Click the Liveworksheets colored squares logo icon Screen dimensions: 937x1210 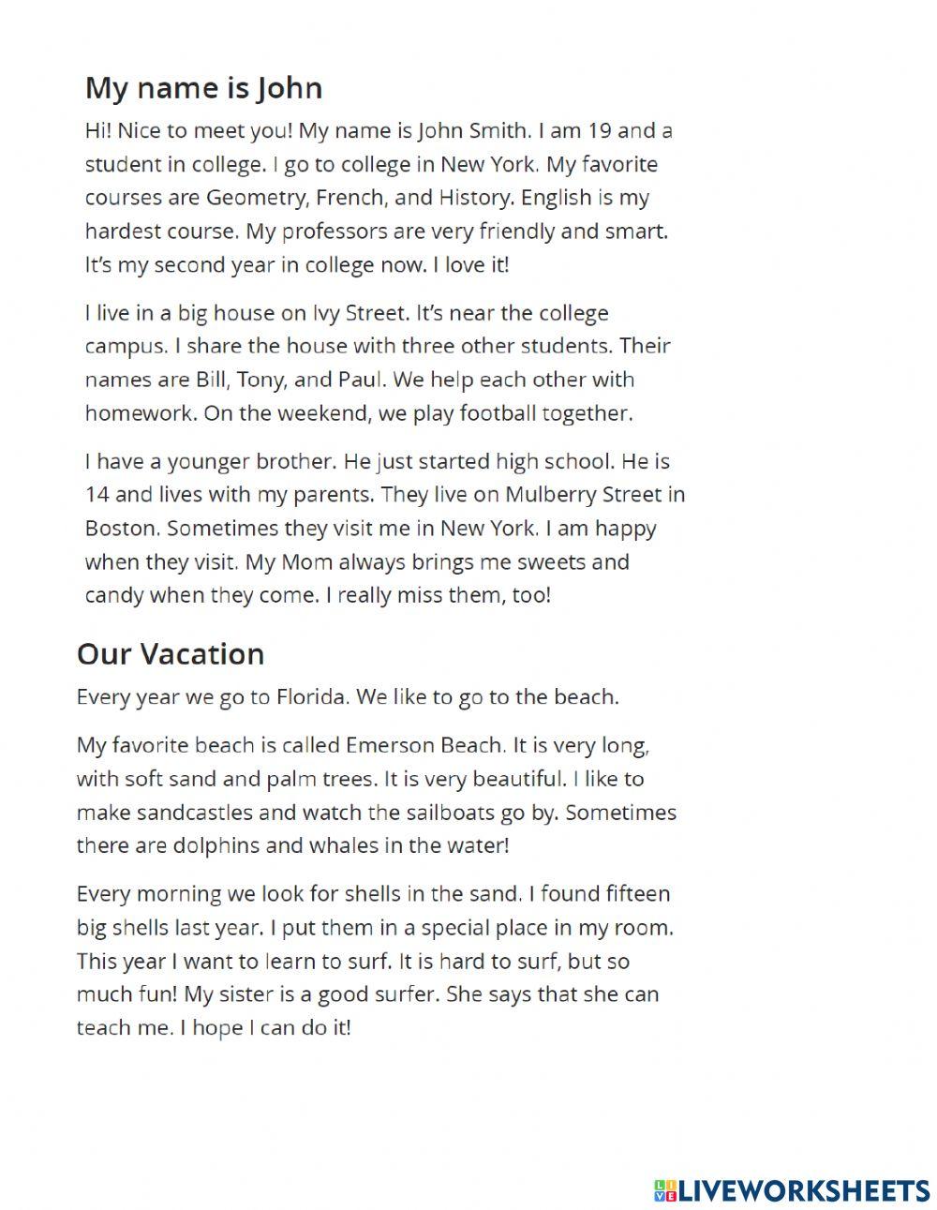point(664,1190)
